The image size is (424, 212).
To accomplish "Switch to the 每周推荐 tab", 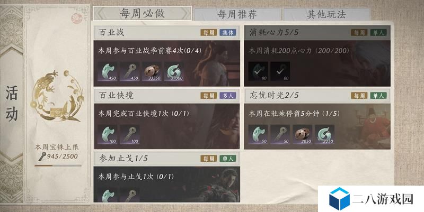I will [x=237, y=14].
